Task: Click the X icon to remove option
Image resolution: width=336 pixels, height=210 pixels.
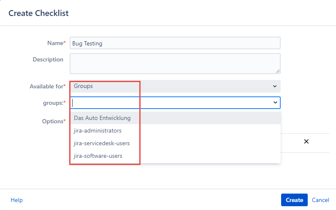Action: [x=306, y=141]
